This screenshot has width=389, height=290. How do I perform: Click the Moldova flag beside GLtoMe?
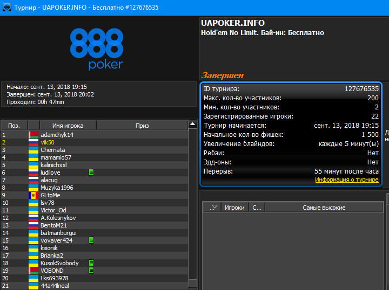33,195
